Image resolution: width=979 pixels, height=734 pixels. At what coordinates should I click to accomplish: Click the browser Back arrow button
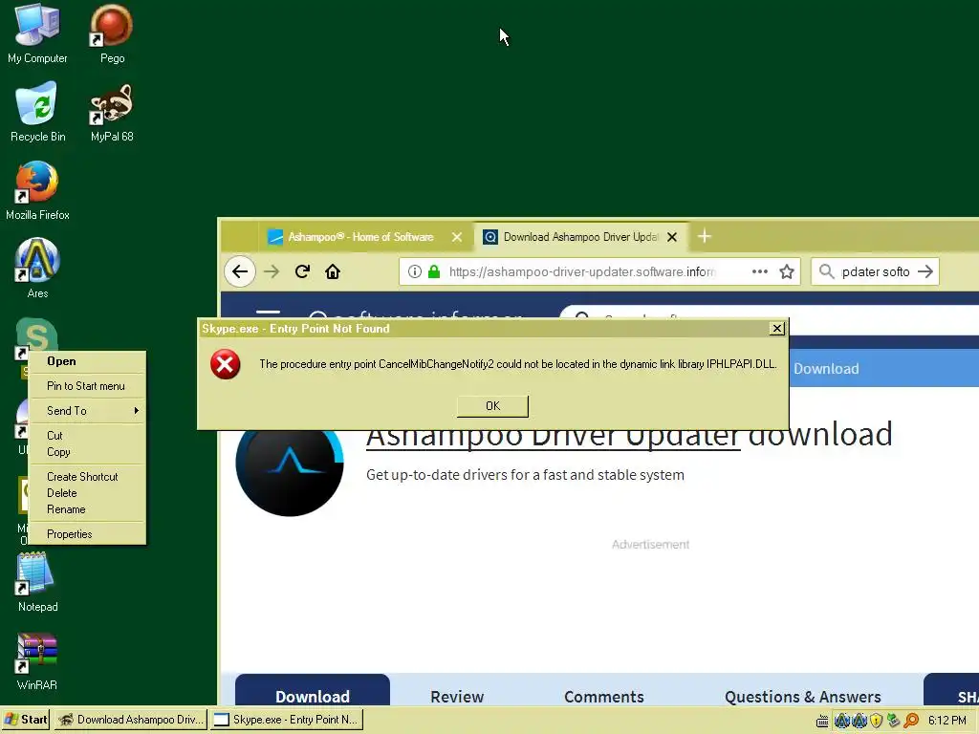[240, 271]
